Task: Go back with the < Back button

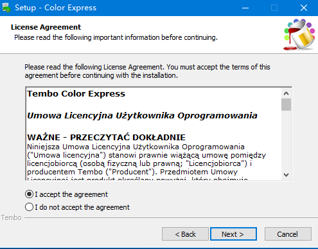Action: [185, 234]
